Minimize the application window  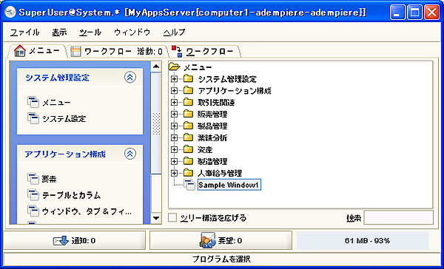coord(397,13)
